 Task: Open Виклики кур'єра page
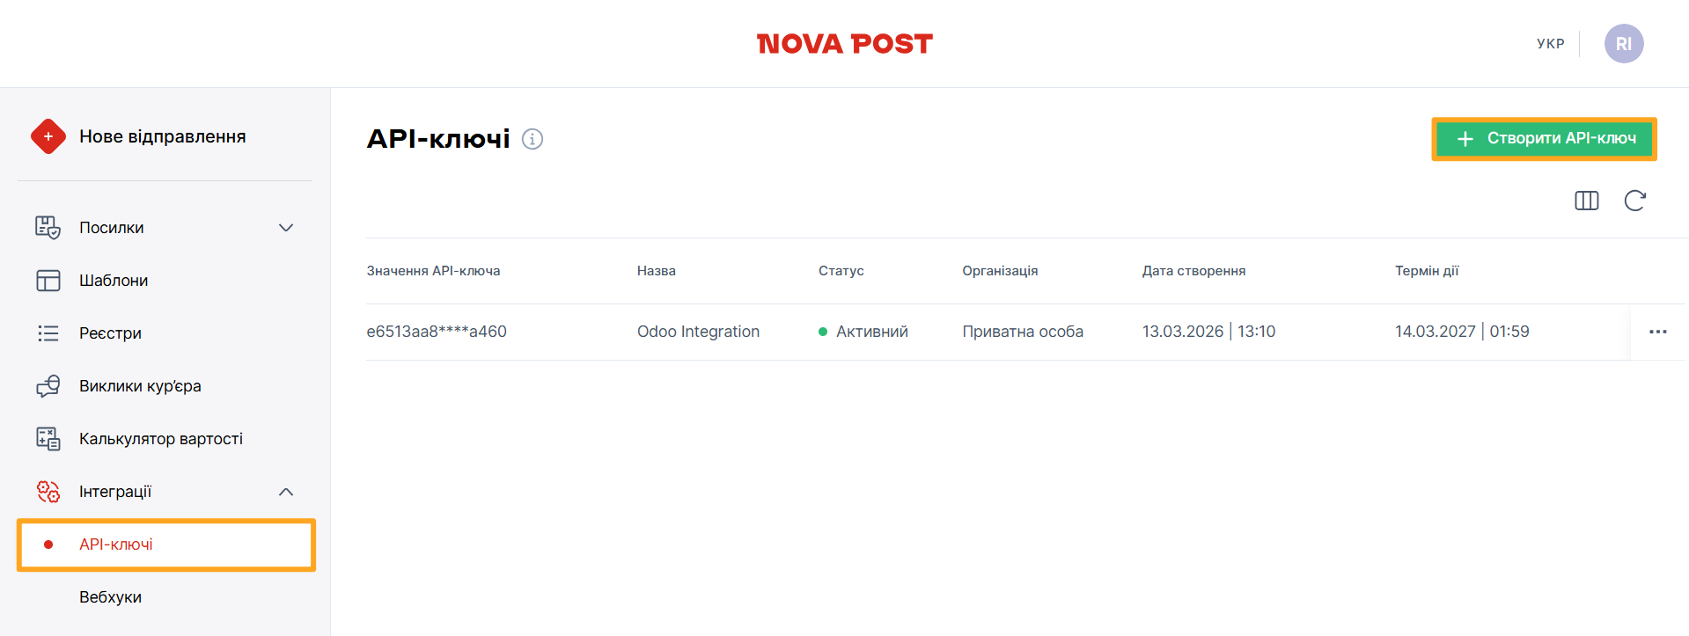[140, 386]
